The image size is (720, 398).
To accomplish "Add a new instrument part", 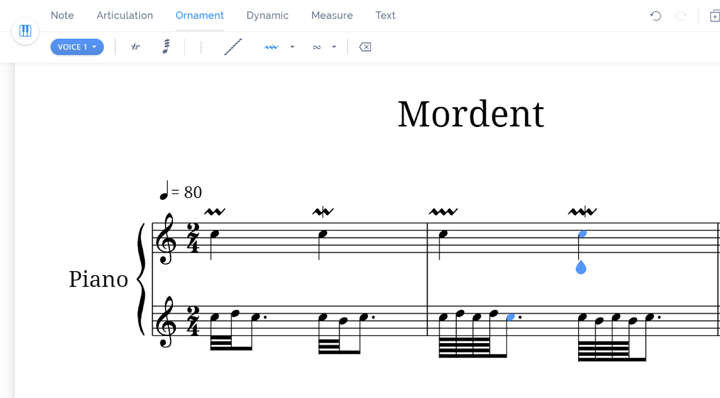I will click(715, 16).
